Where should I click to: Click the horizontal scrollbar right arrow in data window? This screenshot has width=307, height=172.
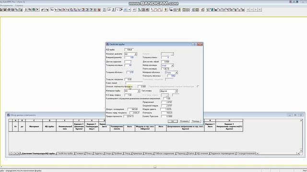298,153
